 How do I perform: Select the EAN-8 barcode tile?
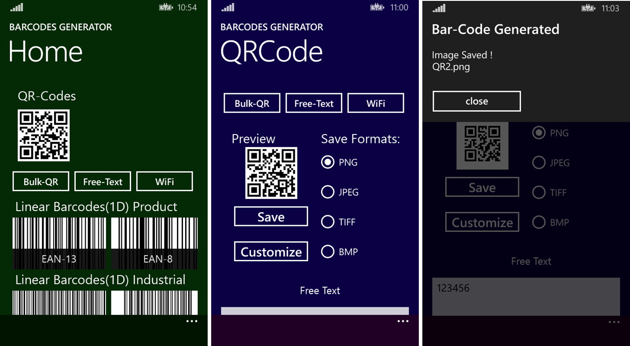[154, 243]
